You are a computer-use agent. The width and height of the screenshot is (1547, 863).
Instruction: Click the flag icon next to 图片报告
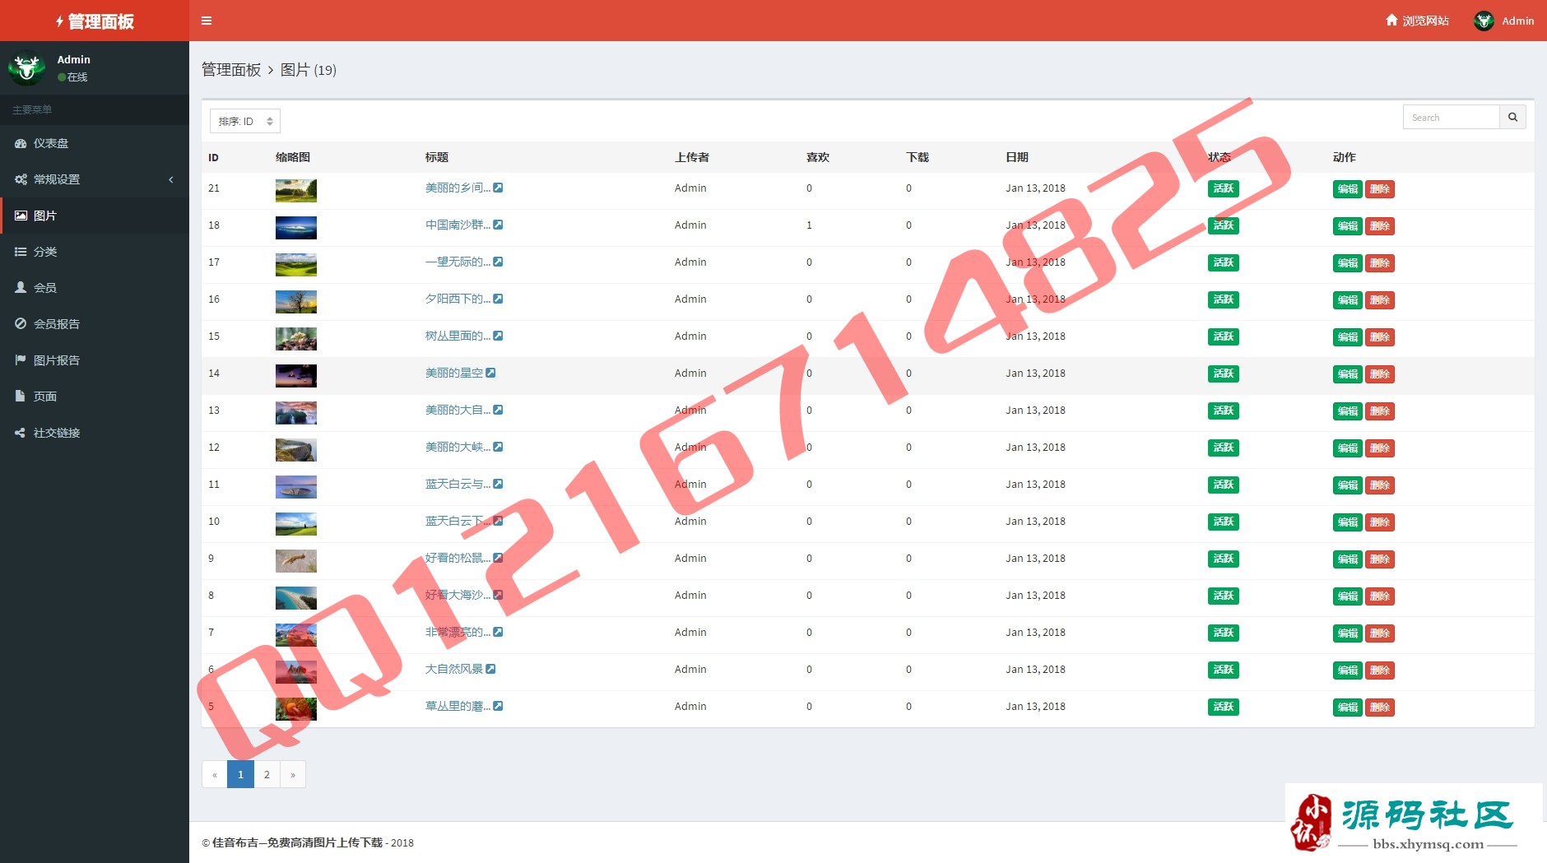pyautogui.click(x=21, y=360)
